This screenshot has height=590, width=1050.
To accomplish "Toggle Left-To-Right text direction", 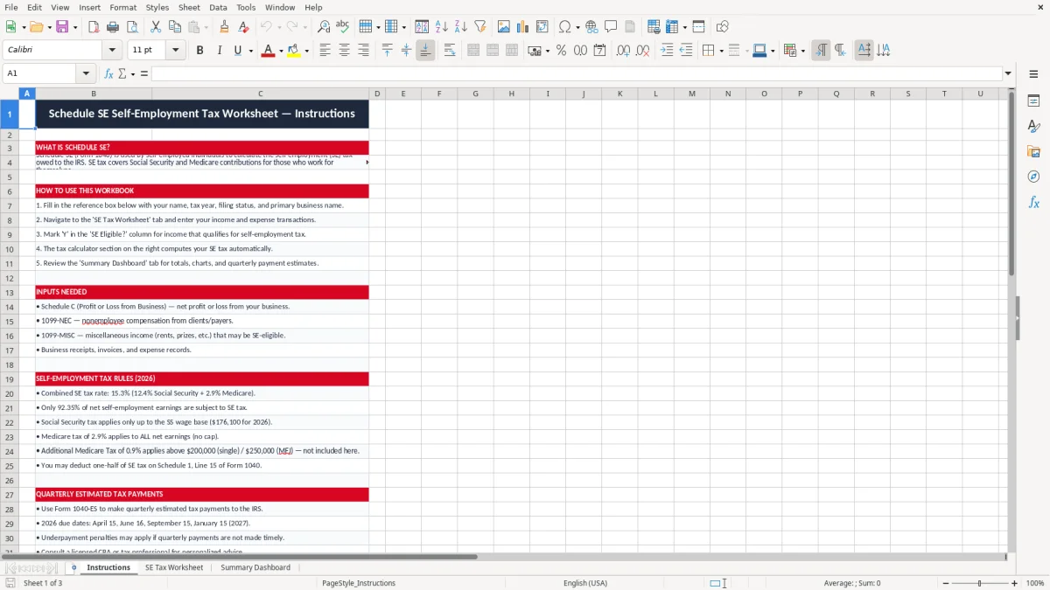I will (821, 51).
